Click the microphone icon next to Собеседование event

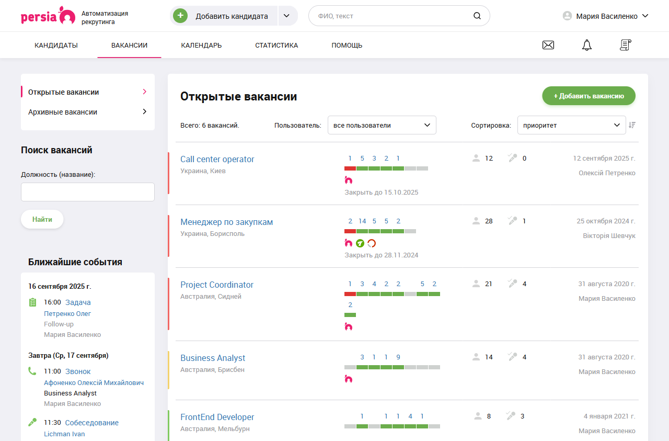click(32, 422)
